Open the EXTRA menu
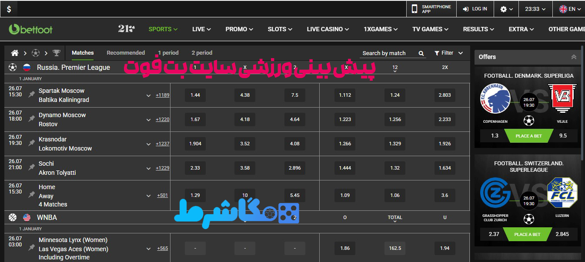The width and height of the screenshot is (585, 262). coord(521,29)
